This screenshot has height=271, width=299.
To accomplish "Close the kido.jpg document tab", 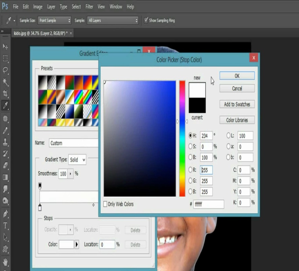I will click(x=71, y=33).
